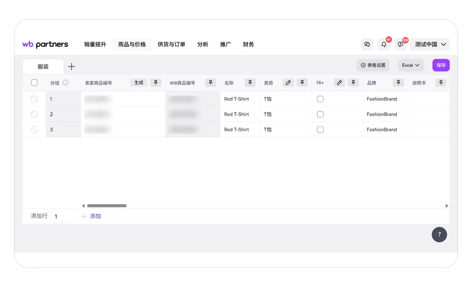The width and height of the screenshot is (472, 287).
Task: Focus the 添加行 number input field
Action: tap(64, 216)
